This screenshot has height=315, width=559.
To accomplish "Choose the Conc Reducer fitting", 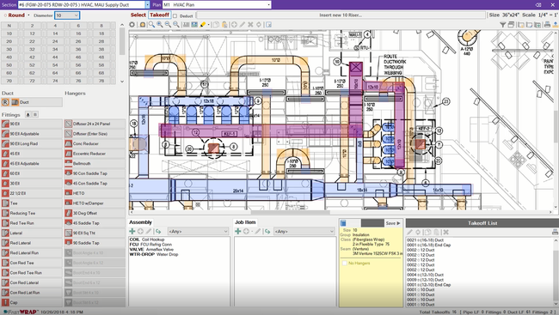I will (x=95, y=144).
